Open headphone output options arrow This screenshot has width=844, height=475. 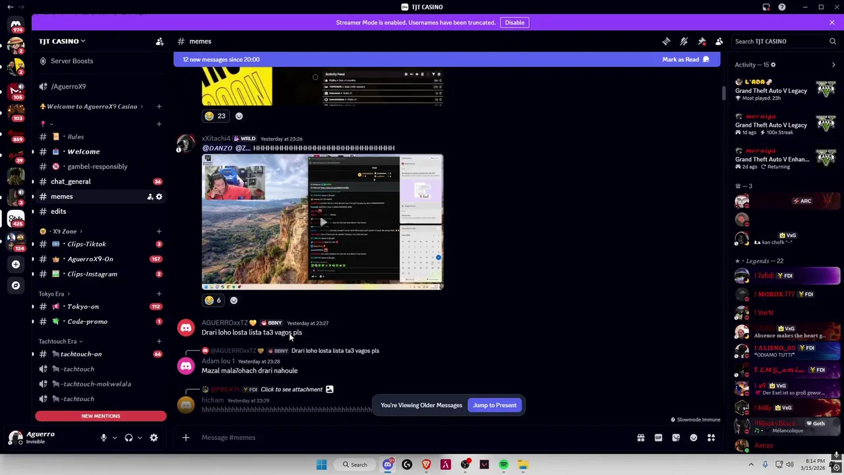(139, 437)
